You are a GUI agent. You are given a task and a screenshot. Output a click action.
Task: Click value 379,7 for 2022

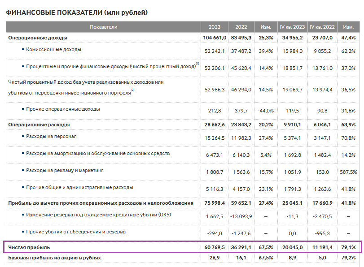coord(241,111)
